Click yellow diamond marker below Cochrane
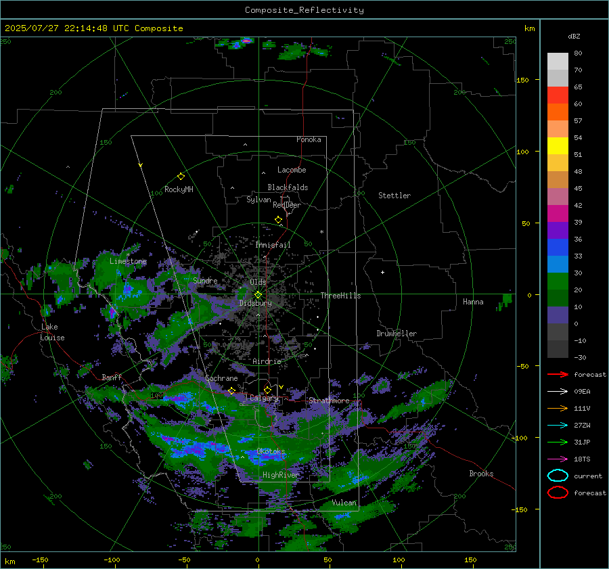Viewport: 609px width, 569px height. click(x=231, y=390)
